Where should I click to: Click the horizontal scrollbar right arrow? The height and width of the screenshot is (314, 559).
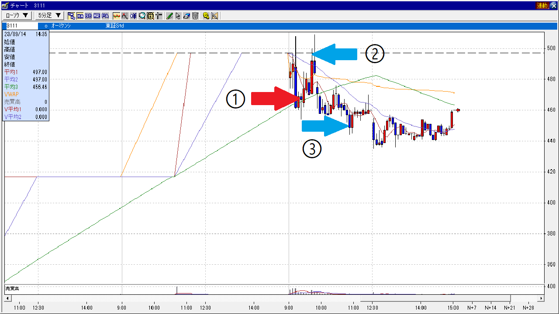click(x=541, y=298)
